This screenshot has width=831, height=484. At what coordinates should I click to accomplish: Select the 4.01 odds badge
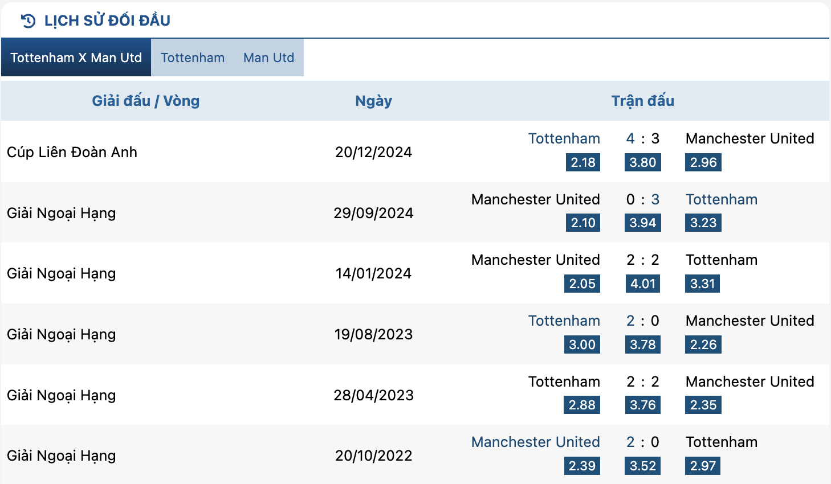[643, 284]
